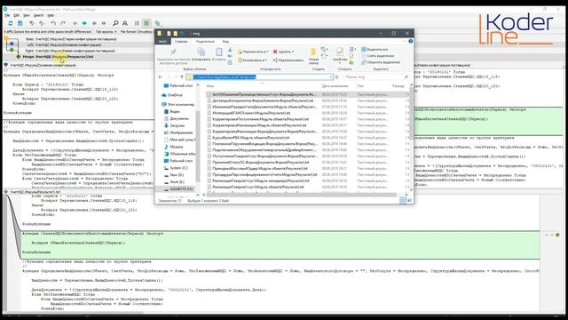Click the Find and Replace icon in toolbar
The image size is (568, 320).
125,23
